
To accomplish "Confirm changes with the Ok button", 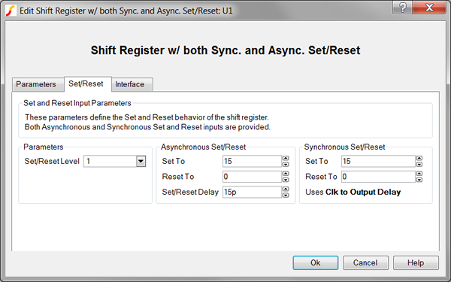I will tap(316, 262).
